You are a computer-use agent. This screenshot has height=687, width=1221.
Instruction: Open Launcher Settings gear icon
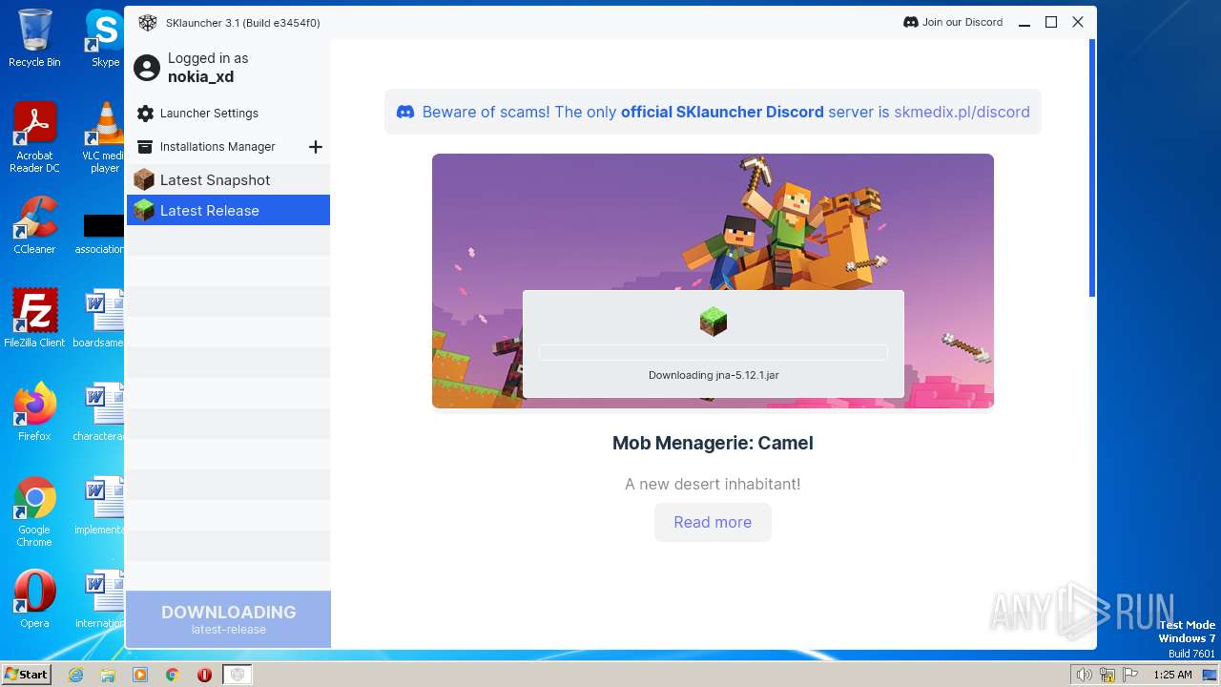click(145, 114)
